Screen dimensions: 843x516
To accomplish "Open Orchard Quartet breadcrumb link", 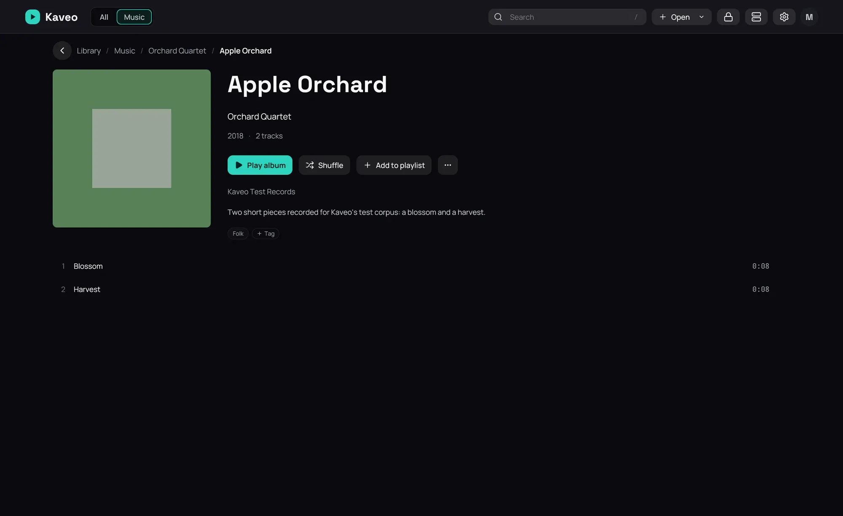I will [177, 51].
